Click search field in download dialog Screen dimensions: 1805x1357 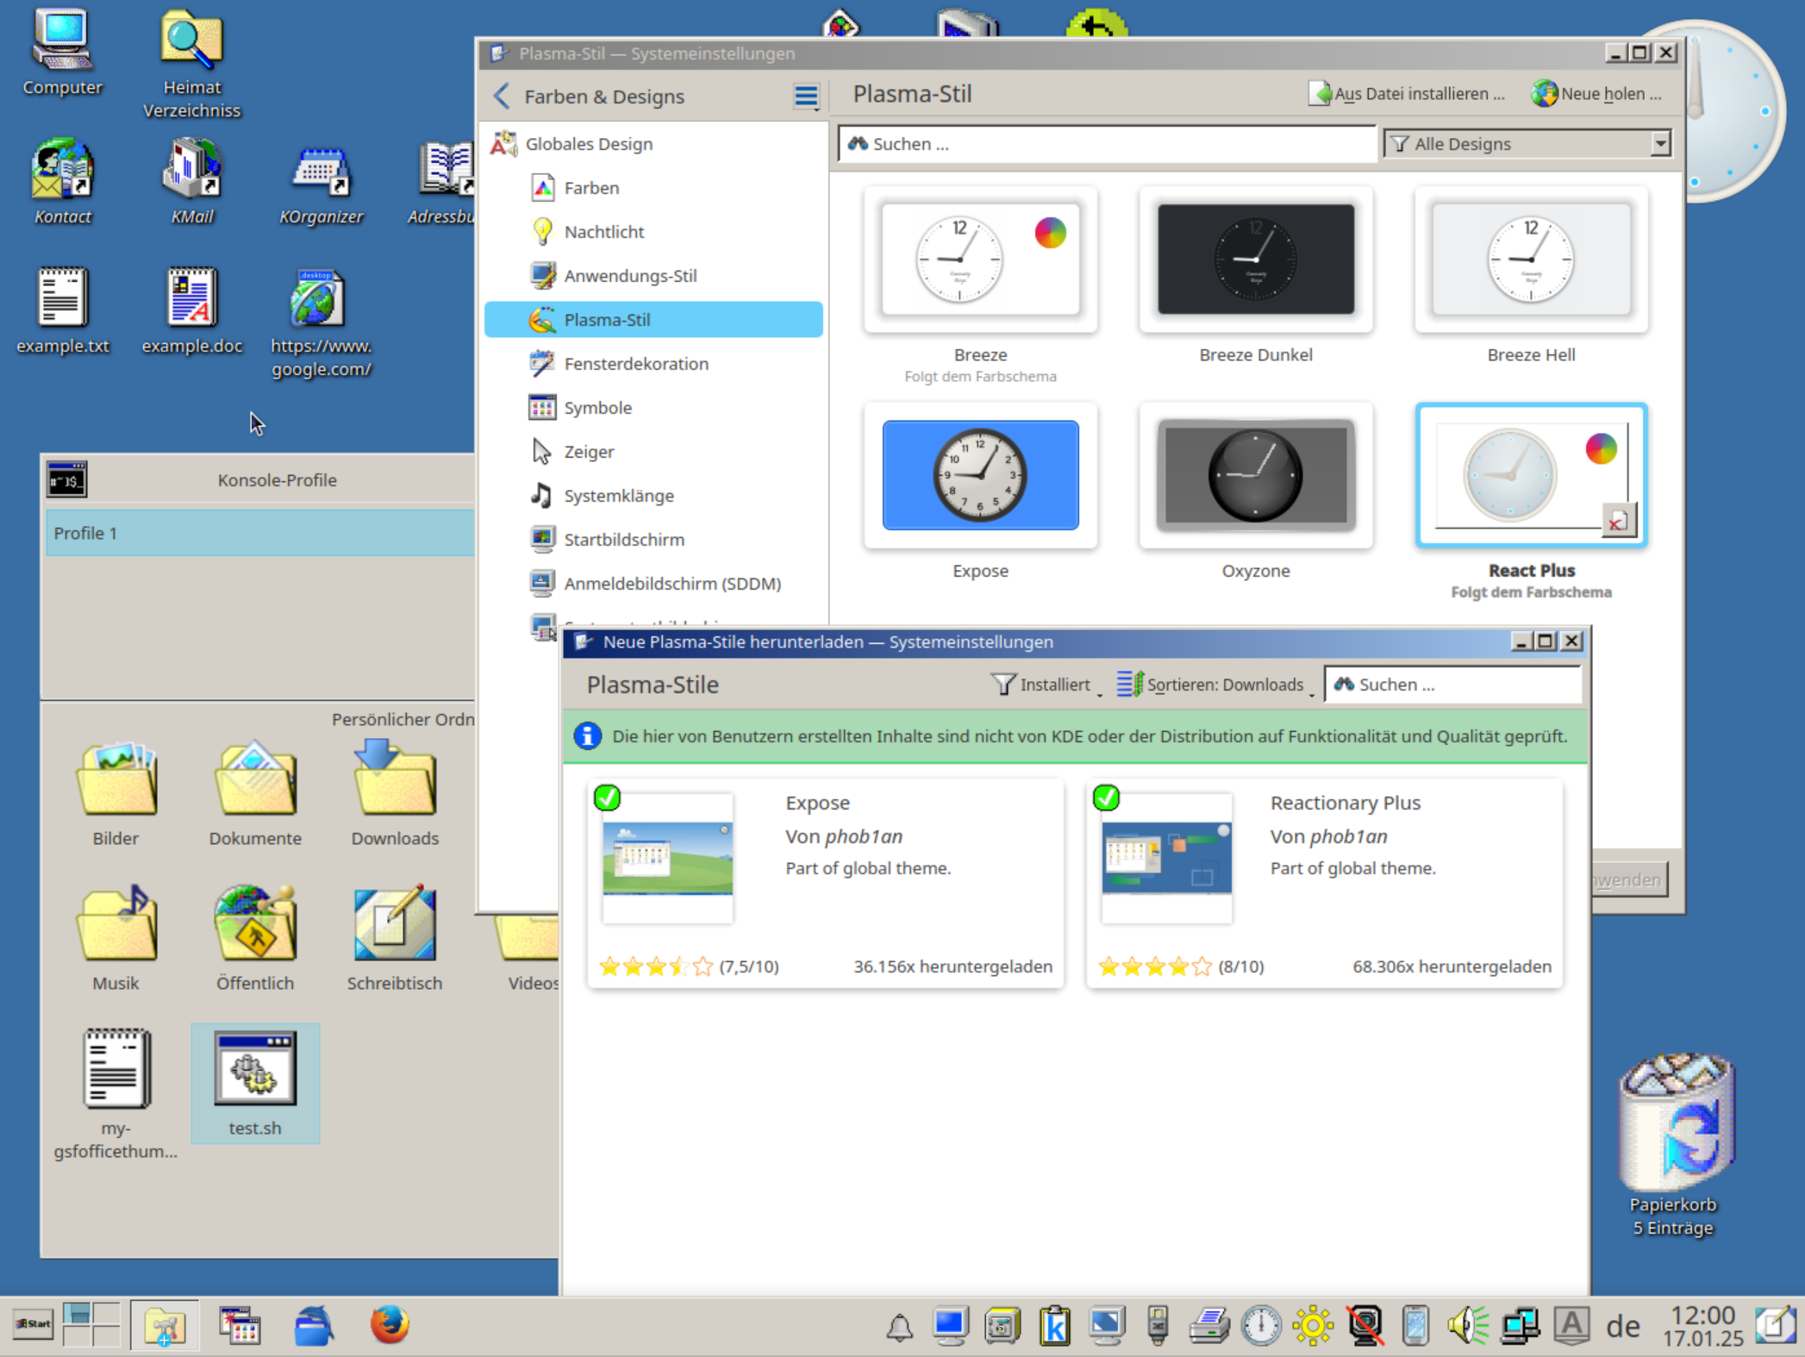tap(1453, 685)
